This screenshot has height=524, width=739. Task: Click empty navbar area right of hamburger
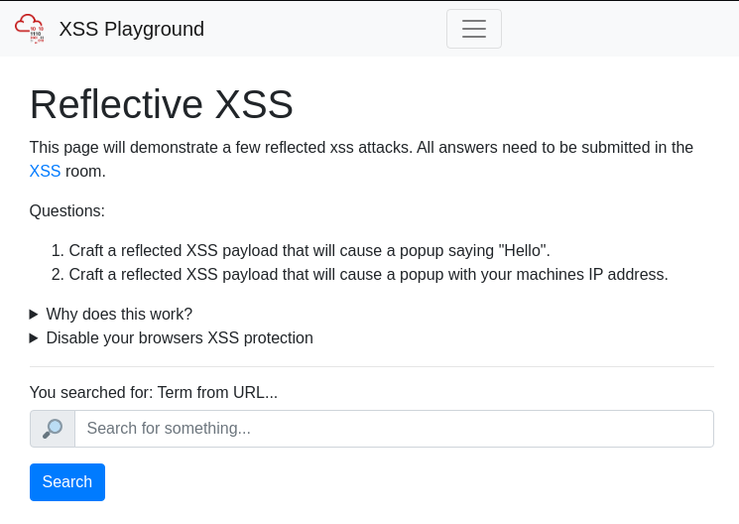[615, 29]
